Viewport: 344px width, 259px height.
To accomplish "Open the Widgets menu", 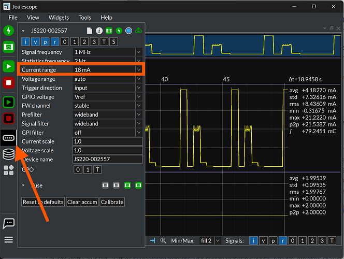I will (x=59, y=18).
